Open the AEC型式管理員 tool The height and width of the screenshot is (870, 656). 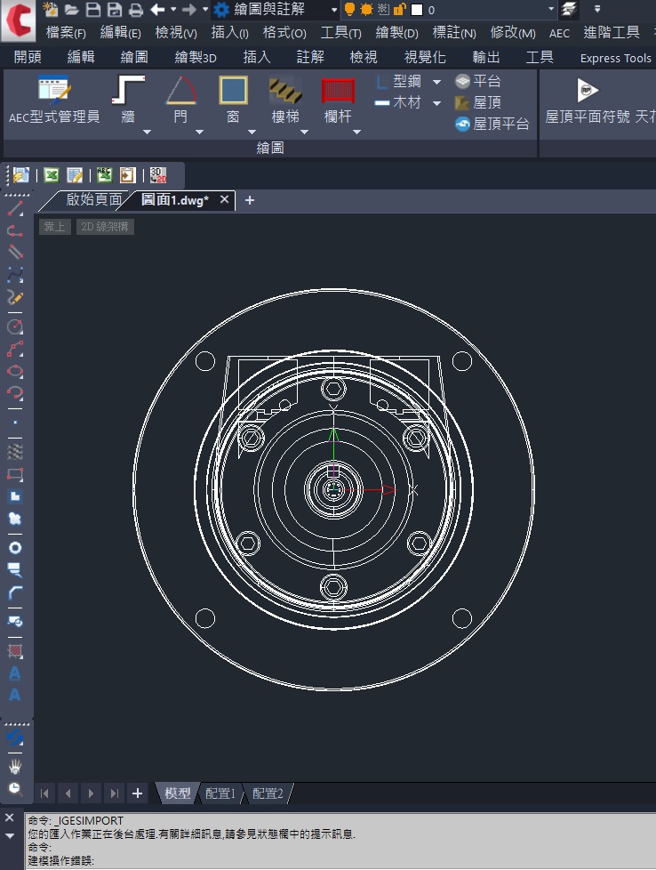pyautogui.click(x=54, y=100)
